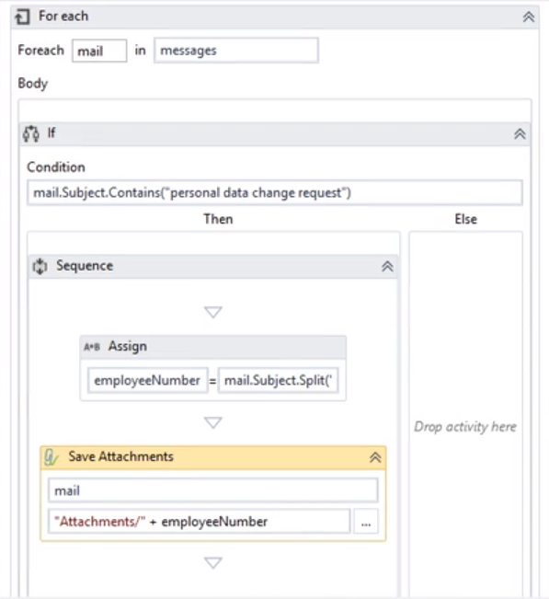549x599 pixels.
Task: Click the Else 'Drop activity here' area
Action: (465, 427)
